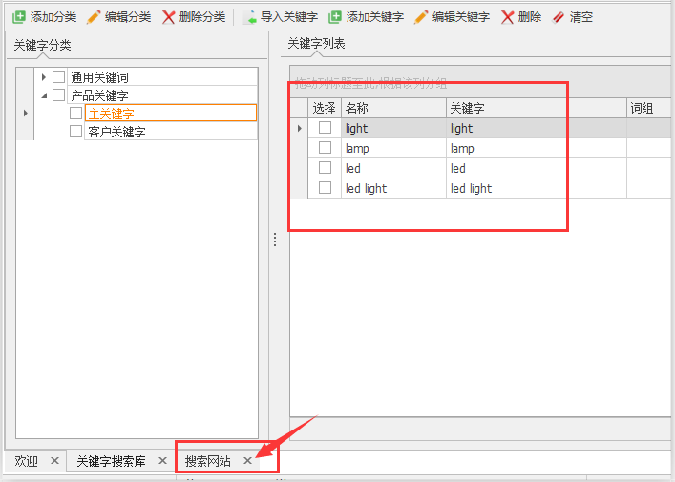Click the light cell in 名称 column
The height and width of the screenshot is (482, 675).
tap(393, 128)
